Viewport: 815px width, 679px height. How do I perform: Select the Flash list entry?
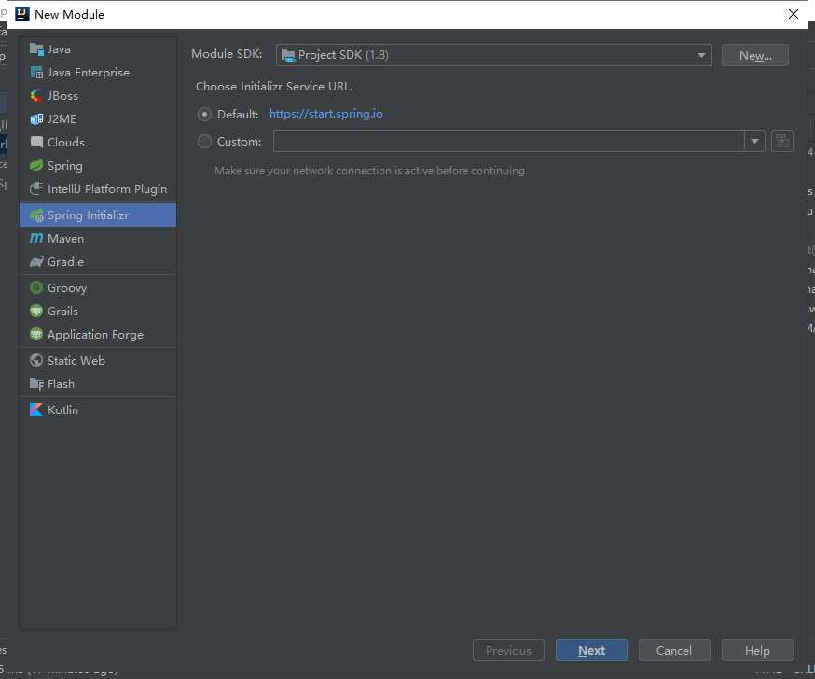coord(98,383)
